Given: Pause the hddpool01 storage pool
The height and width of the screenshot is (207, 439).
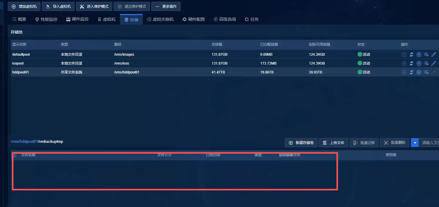Looking at the screenshot, I should (x=419, y=72).
